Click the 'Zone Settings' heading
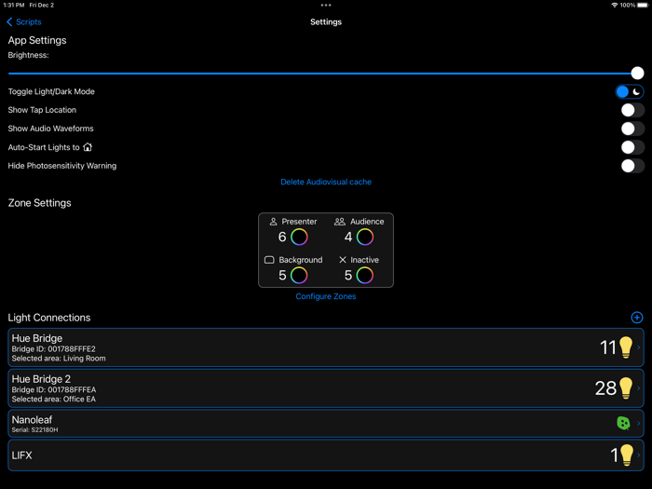 pyautogui.click(x=39, y=203)
